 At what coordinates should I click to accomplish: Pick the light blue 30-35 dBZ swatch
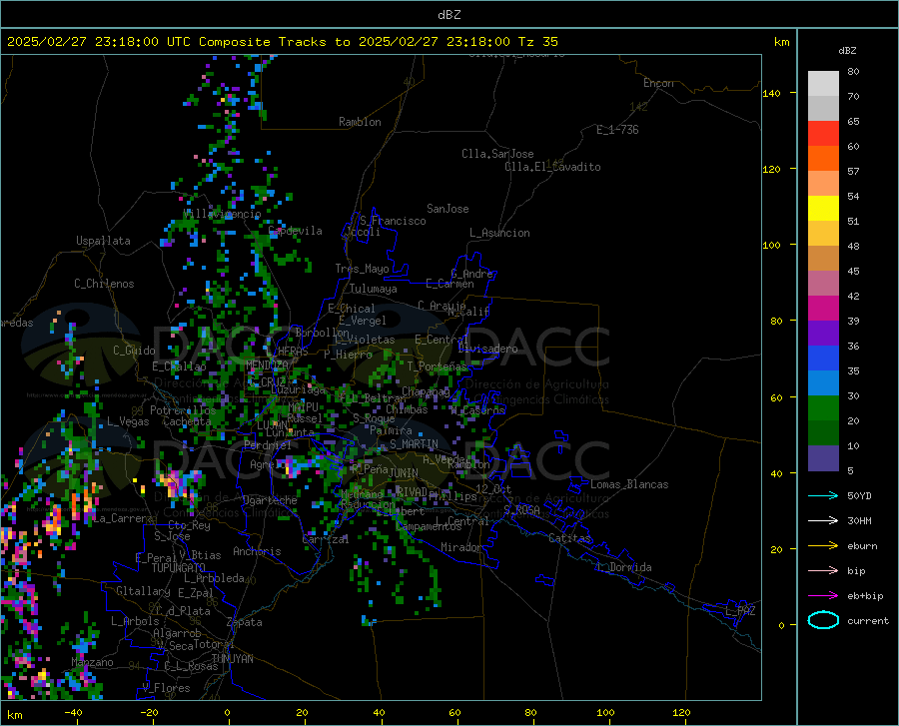click(823, 383)
